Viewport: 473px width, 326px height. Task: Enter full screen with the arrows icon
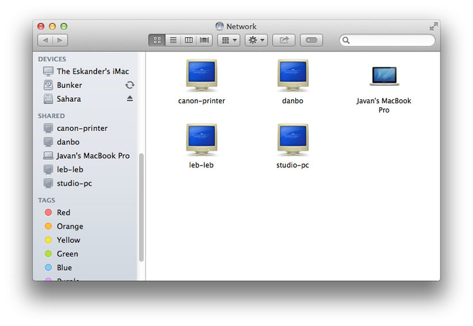[x=434, y=26]
